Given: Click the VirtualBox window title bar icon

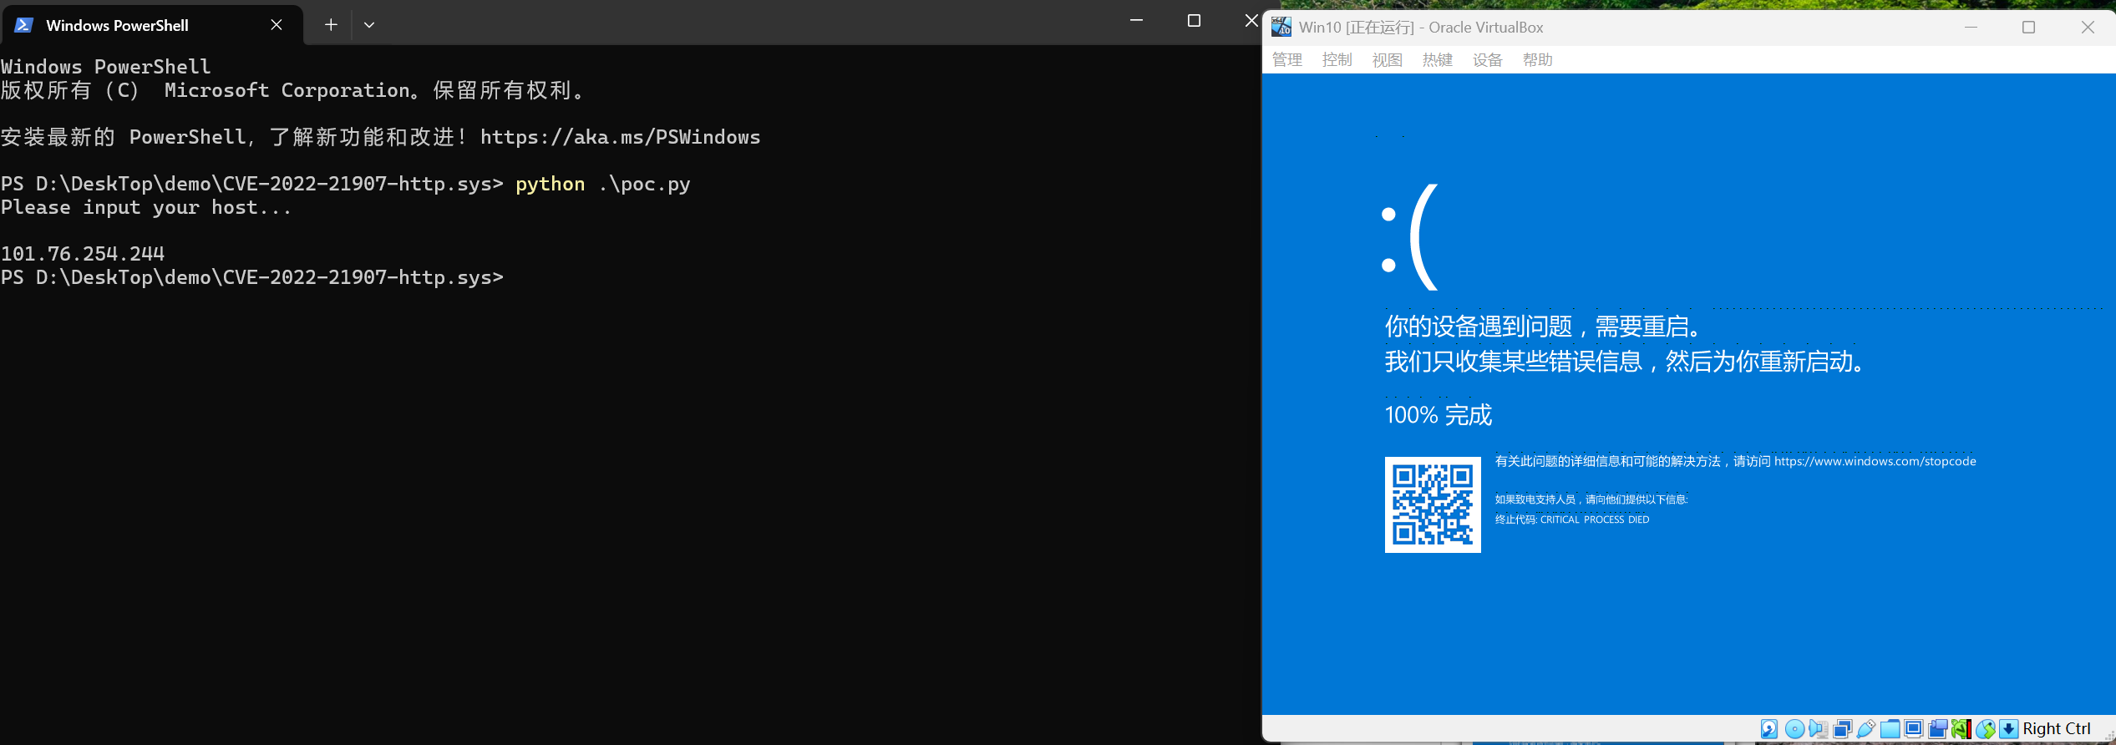Looking at the screenshot, I should coord(1281,27).
